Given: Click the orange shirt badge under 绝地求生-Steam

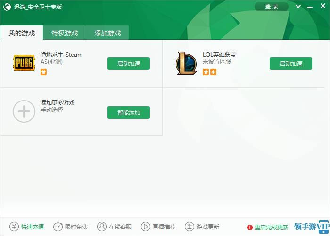Looking at the screenshot, I should point(43,72).
